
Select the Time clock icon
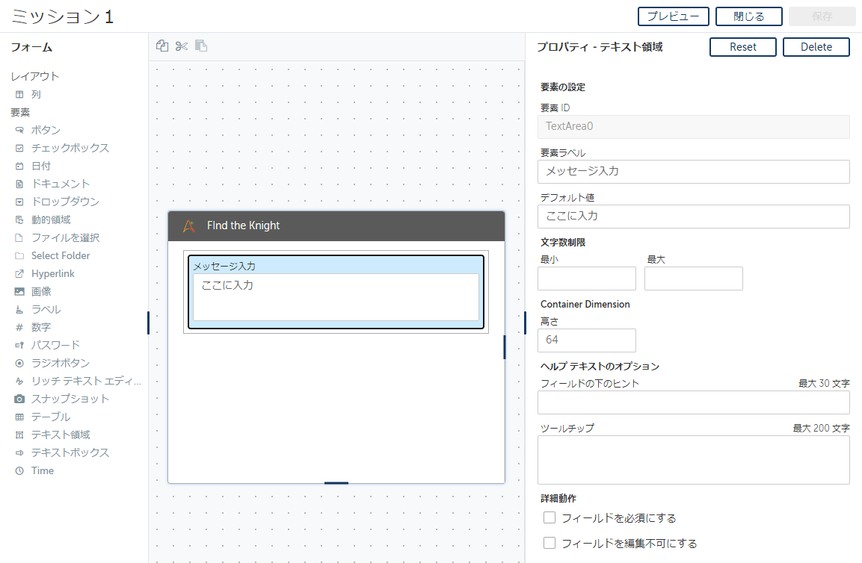point(19,470)
